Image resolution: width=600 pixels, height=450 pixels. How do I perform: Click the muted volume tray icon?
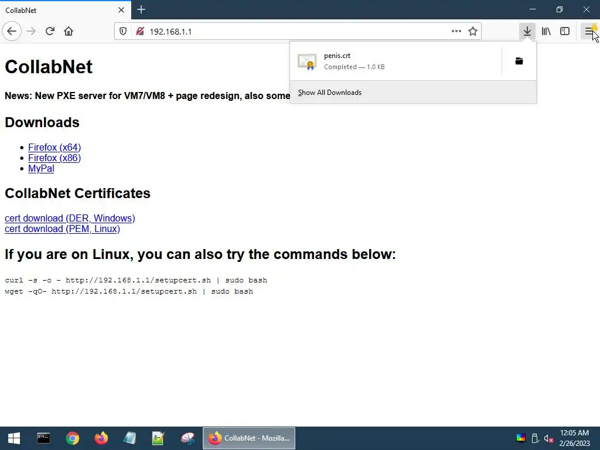[x=548, y=438]
